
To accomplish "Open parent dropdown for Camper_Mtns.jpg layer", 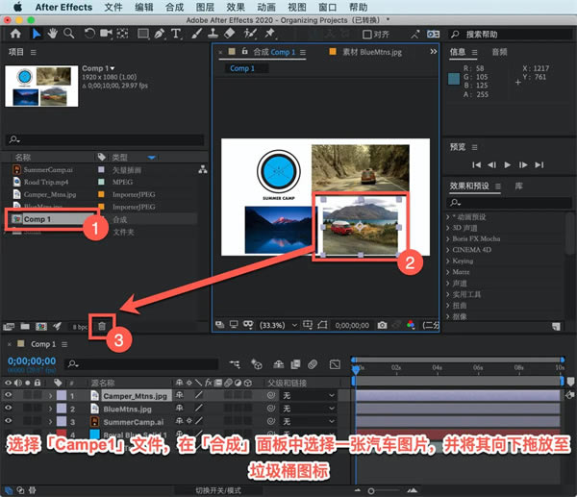I will (x=309, y=395).
